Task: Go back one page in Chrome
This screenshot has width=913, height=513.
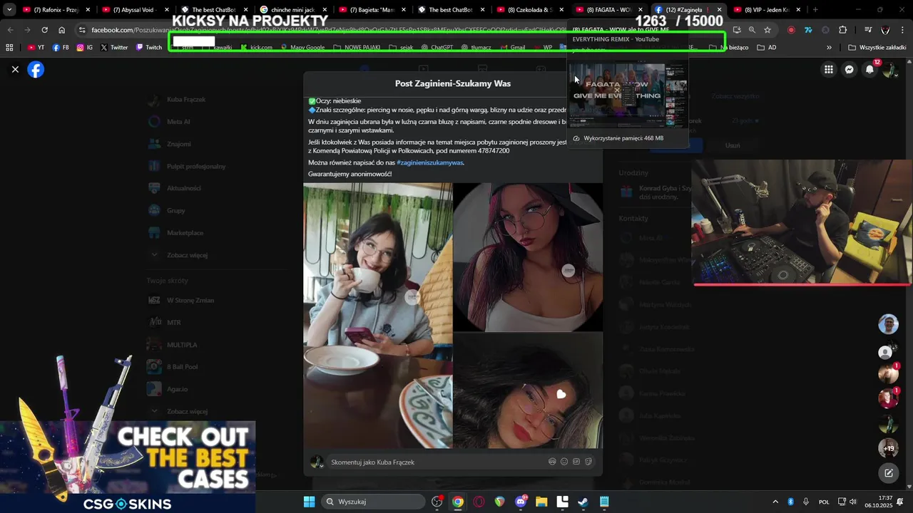Action: (10, 30)
